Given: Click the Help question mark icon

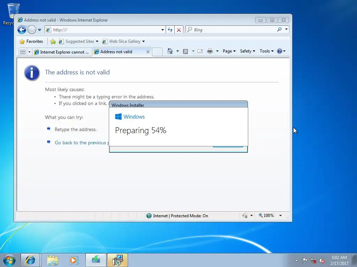Looking at the screenshot, I should tap(280, 51).
